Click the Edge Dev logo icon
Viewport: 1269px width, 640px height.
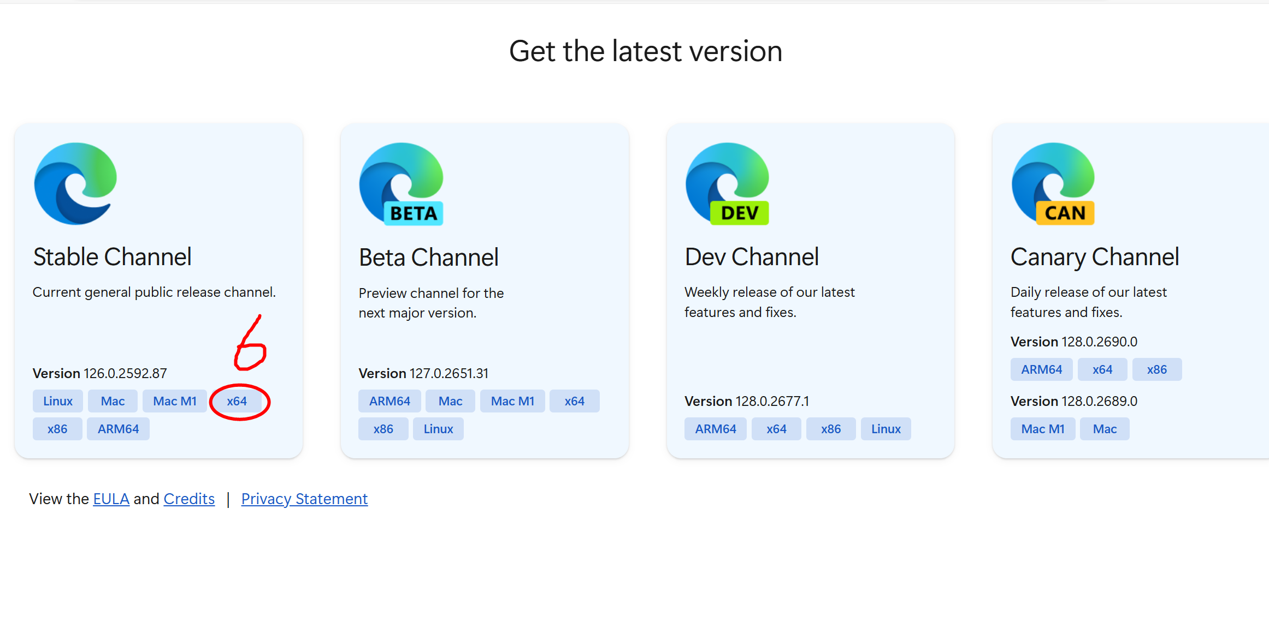coord(727,183)
